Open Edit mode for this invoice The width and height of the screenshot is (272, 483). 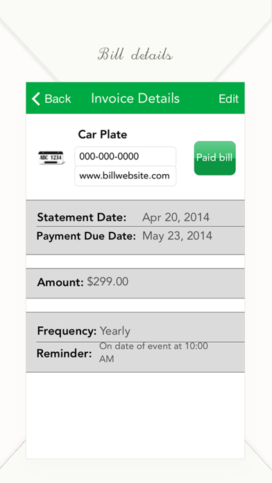pos(228,99)
